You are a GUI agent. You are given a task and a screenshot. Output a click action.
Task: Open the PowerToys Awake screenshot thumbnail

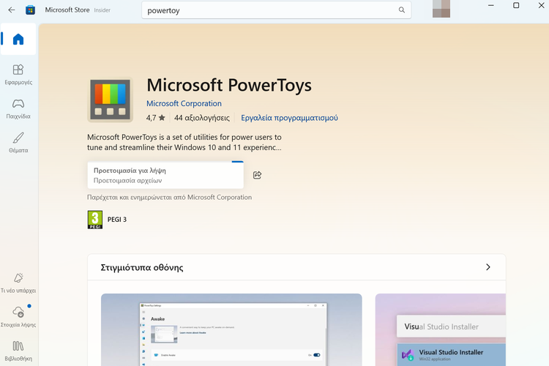tap(231, 329)
